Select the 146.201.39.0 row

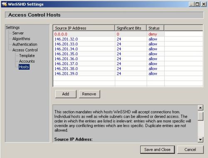point(128,74)
